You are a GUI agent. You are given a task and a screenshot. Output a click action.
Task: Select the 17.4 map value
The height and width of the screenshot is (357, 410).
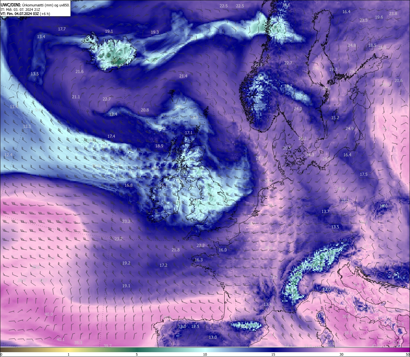click(111, 136)
